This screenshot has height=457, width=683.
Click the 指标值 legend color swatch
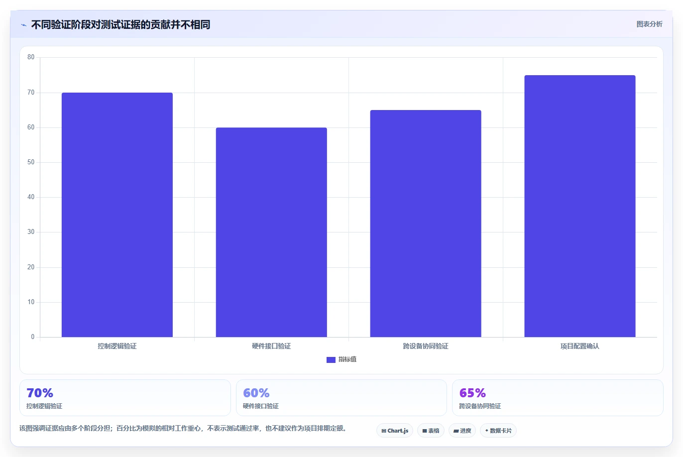pos(331,359)
